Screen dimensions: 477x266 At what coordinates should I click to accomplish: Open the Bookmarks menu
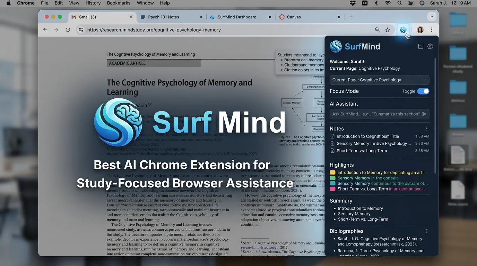click(x=119, y=3)
